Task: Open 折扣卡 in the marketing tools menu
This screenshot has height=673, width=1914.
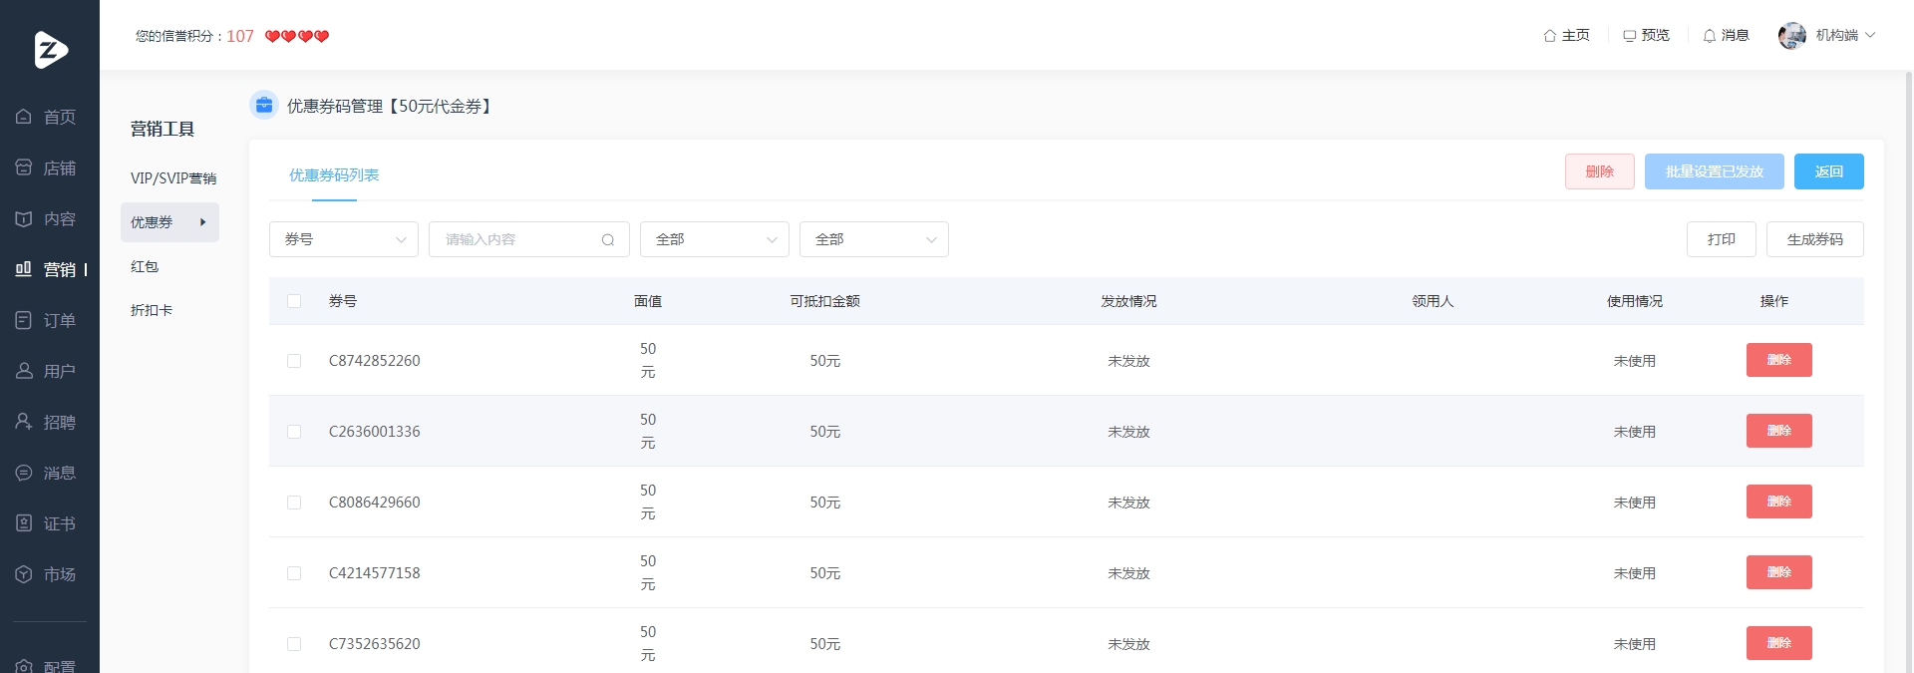Action: [x=152, y=310]
